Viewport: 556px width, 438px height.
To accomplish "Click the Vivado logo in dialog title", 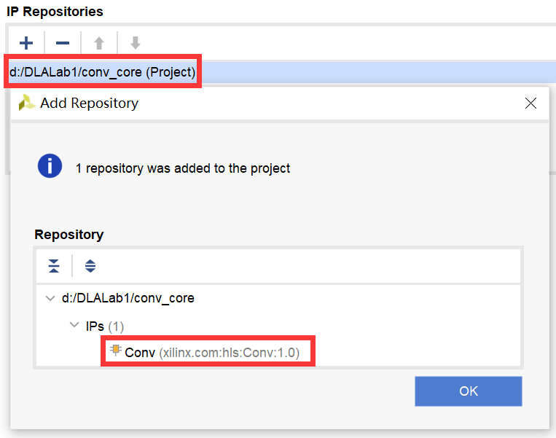I will (x=27, y=103).
